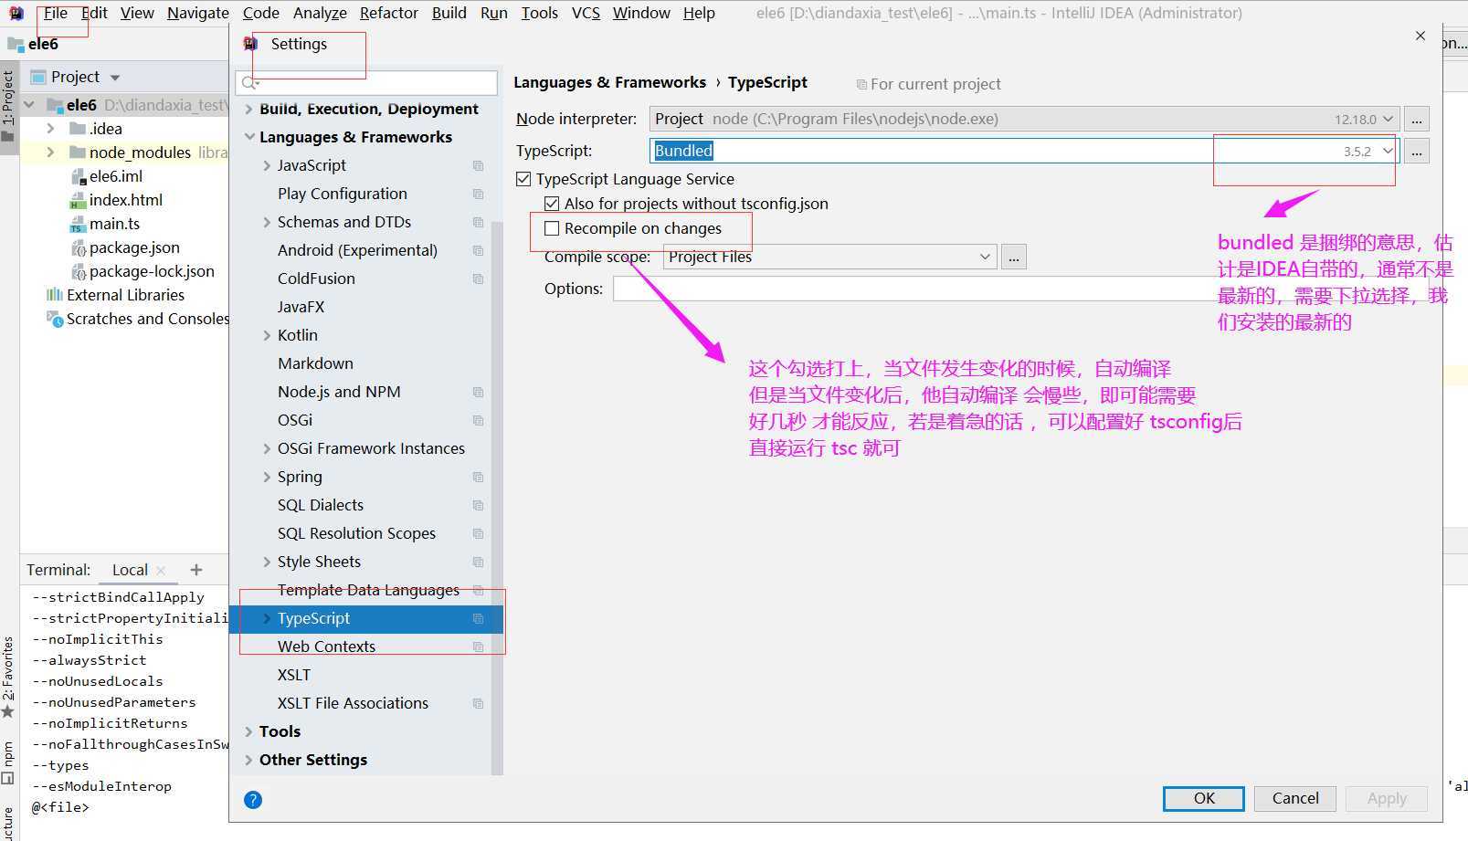Viewport: 1468px width, 841px height.
Task: Open the Node interpreter dropdown
Action: tap(1389, 119)
